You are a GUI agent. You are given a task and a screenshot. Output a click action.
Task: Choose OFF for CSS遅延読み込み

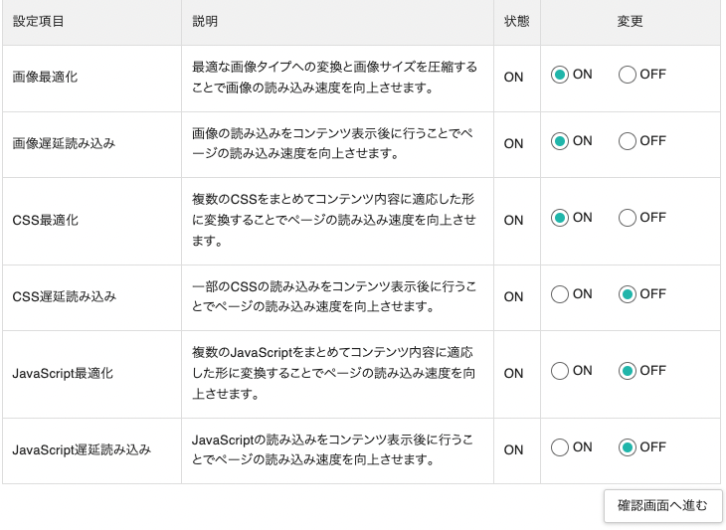click(x=627, y=294)
